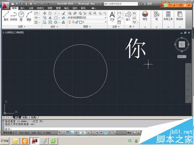The image size is (194, 145).
Task: Click the Rotate tool in the Modify panel
Action: pyautogui.click(x=50, y=13)
